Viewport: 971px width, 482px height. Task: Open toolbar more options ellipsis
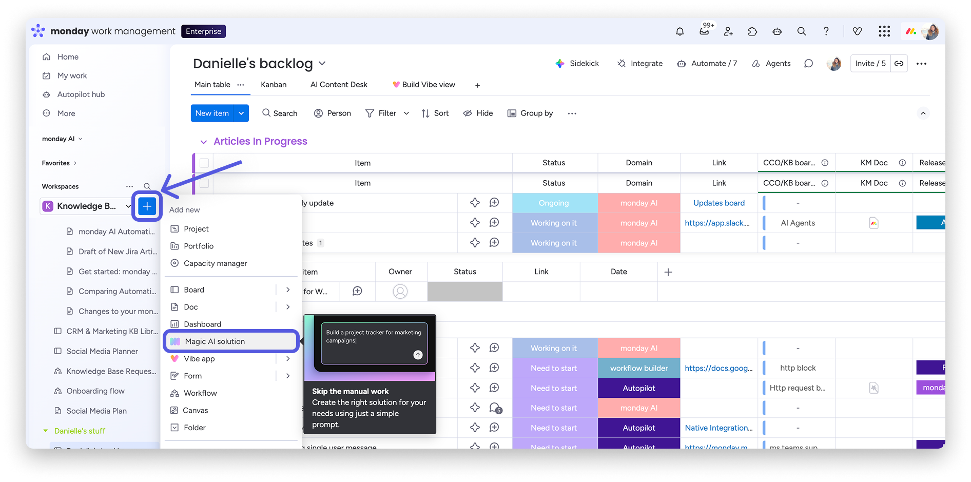(x=572, y=113)
